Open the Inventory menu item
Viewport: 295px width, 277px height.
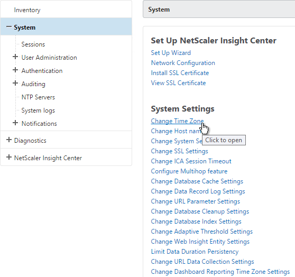tap(27, 10)
